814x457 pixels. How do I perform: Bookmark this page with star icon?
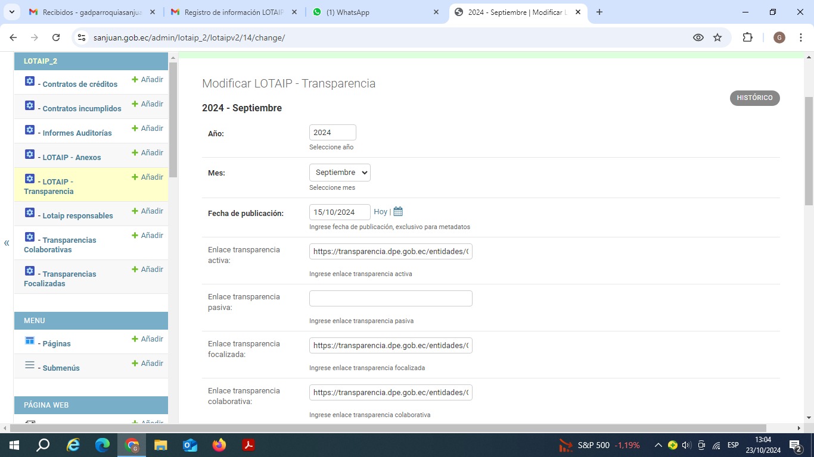click(x=717, y=37)
